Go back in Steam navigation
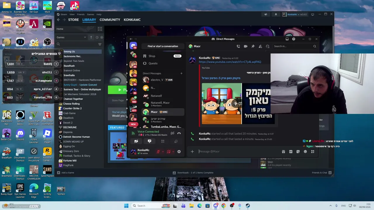The width and height of the screenshot is (374, 210). 58,20
